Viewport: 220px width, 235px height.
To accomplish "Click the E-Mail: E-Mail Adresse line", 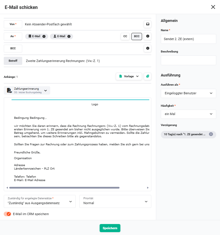I will pyautogui.click(x=29, y=180).
